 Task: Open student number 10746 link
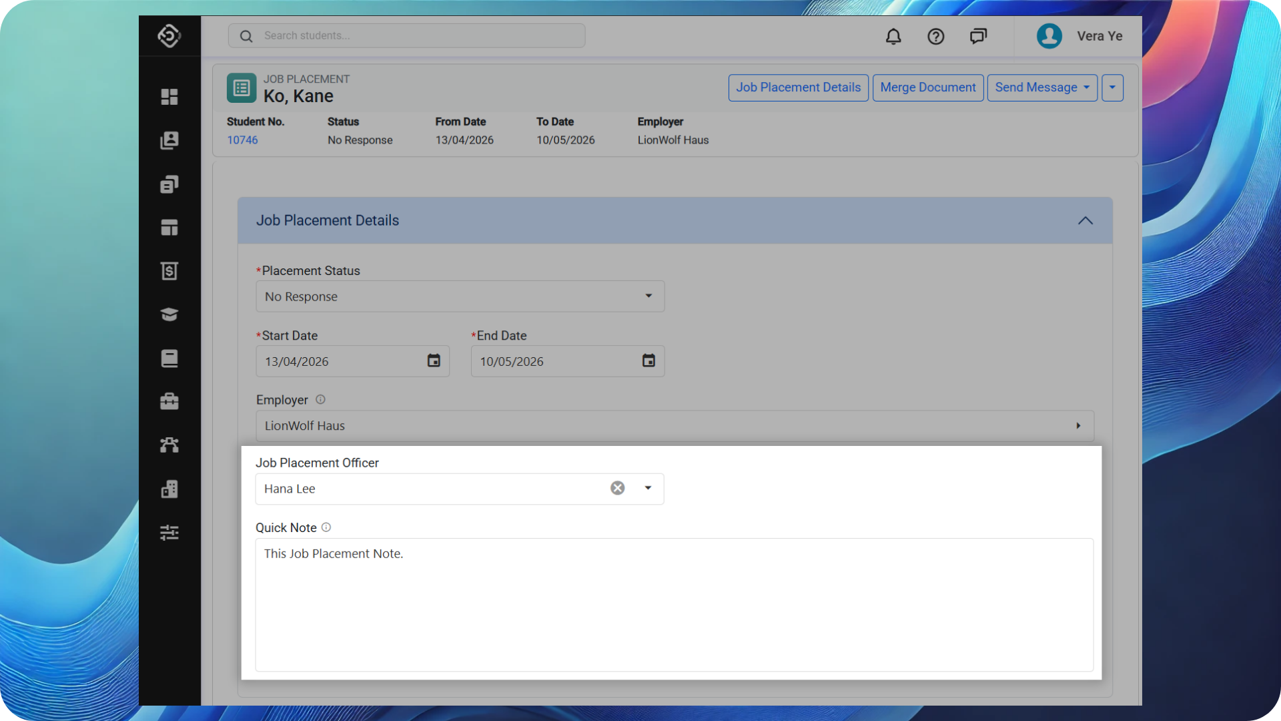coord(242,140)
